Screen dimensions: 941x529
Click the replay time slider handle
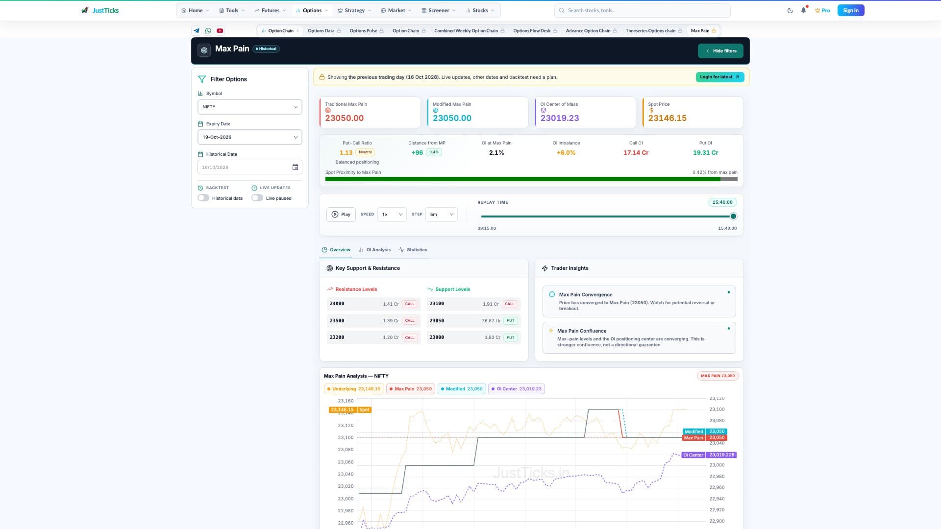(x=733, y=216)
